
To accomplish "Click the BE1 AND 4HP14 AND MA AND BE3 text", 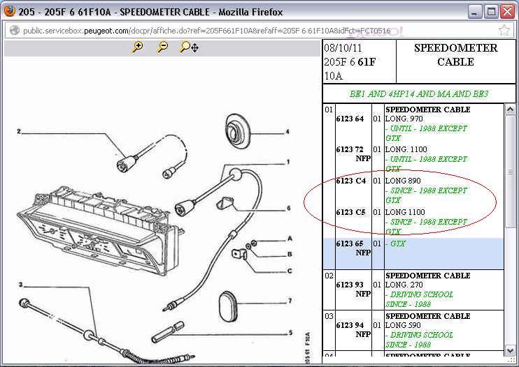I will 419,94.
